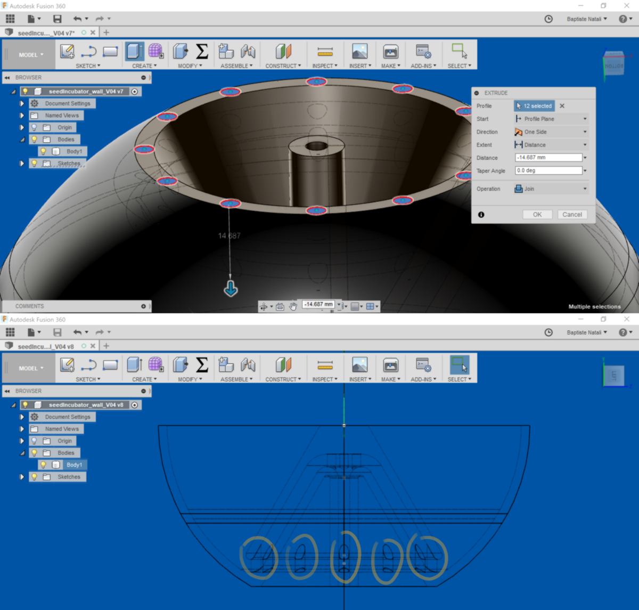Collapse Bodies folder in v7 browser

22,139
